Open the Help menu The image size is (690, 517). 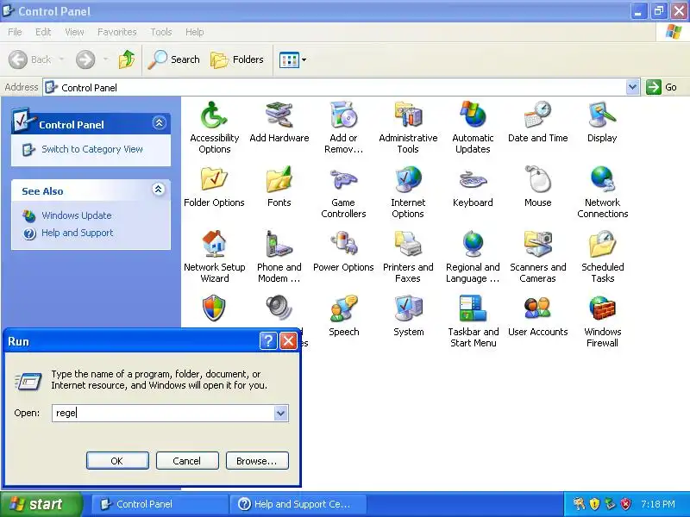(x=194, y=32)
